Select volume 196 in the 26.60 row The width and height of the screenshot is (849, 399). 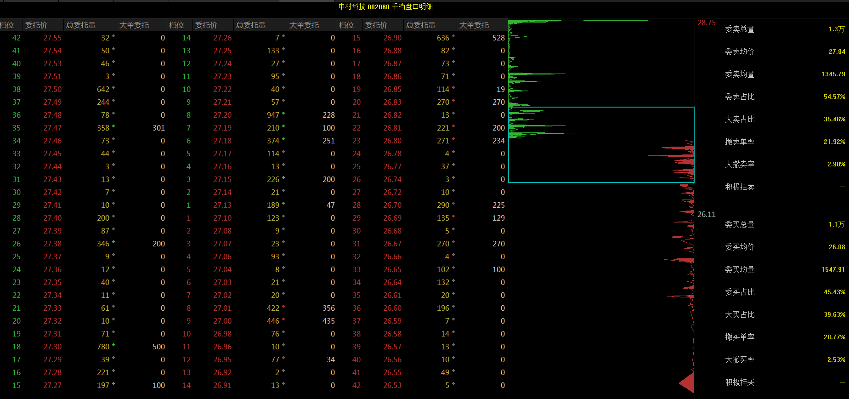pos(443,308)
